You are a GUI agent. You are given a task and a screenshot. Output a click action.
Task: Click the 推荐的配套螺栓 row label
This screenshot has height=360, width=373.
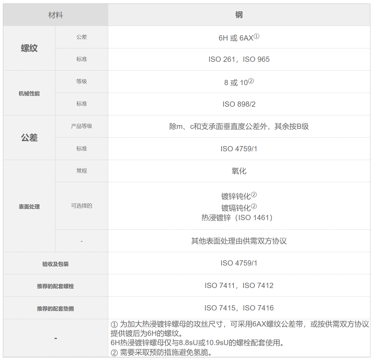[x=55, y=286]
